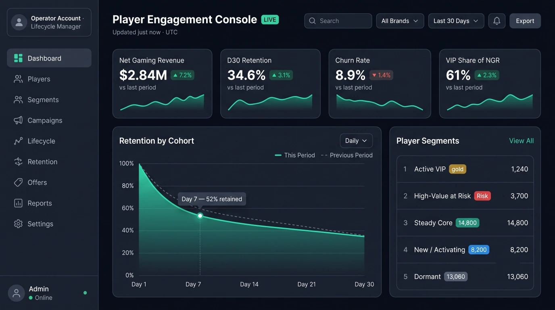Select the Active VIP segment row

(x=465, y=169)
